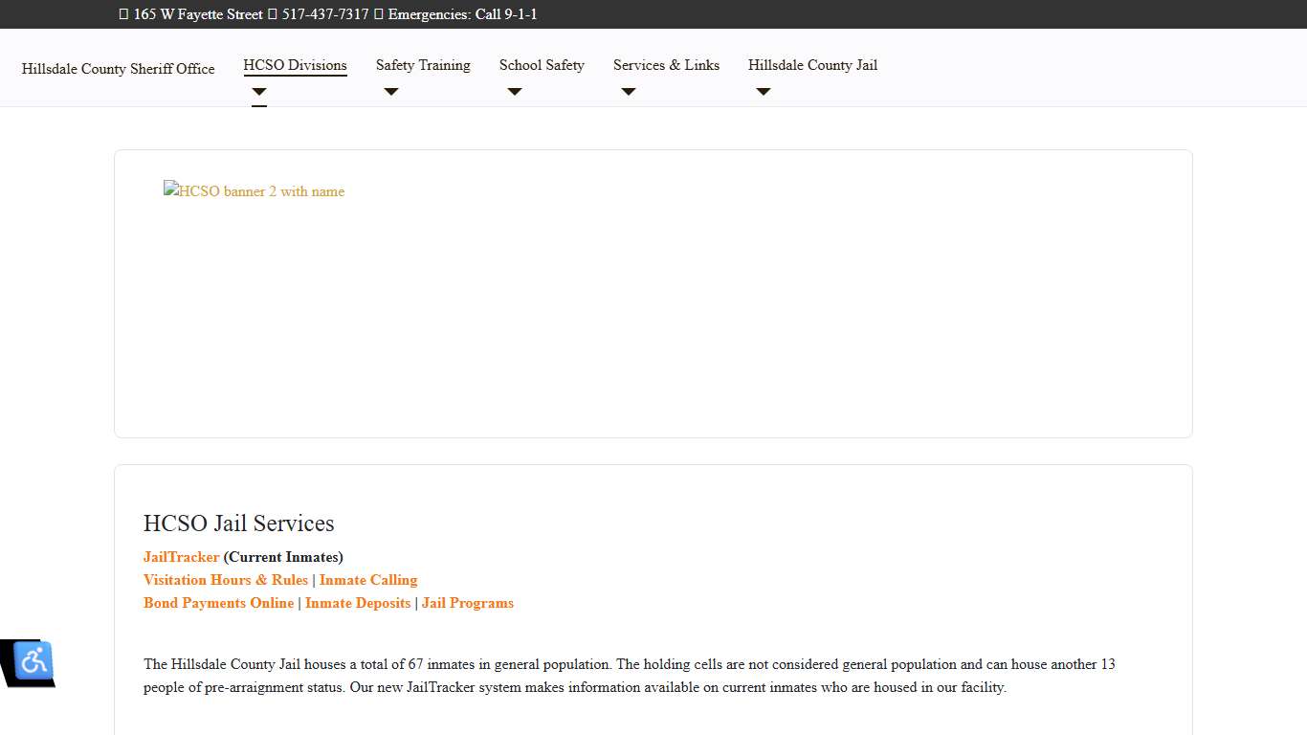Open Visitation Hours & Rules link

[226, 580]
